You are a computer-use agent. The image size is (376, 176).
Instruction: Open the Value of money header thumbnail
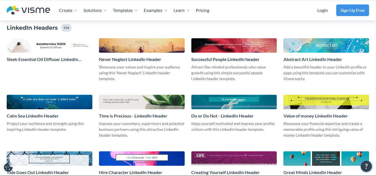(326, 102)
